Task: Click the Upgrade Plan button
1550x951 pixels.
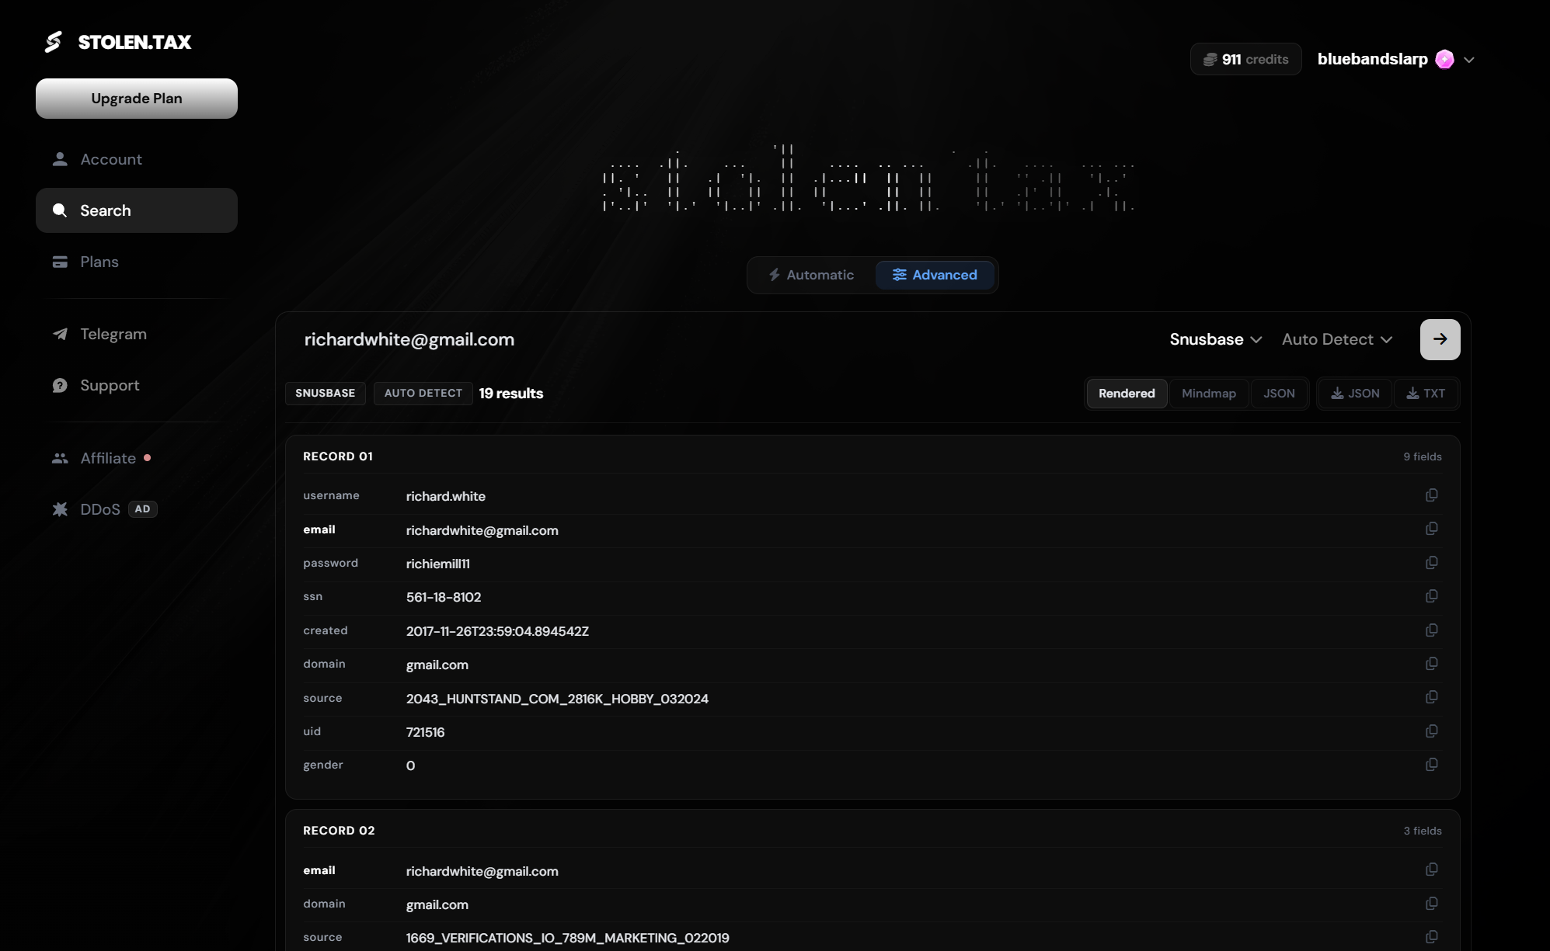Action: pos(137,99)
